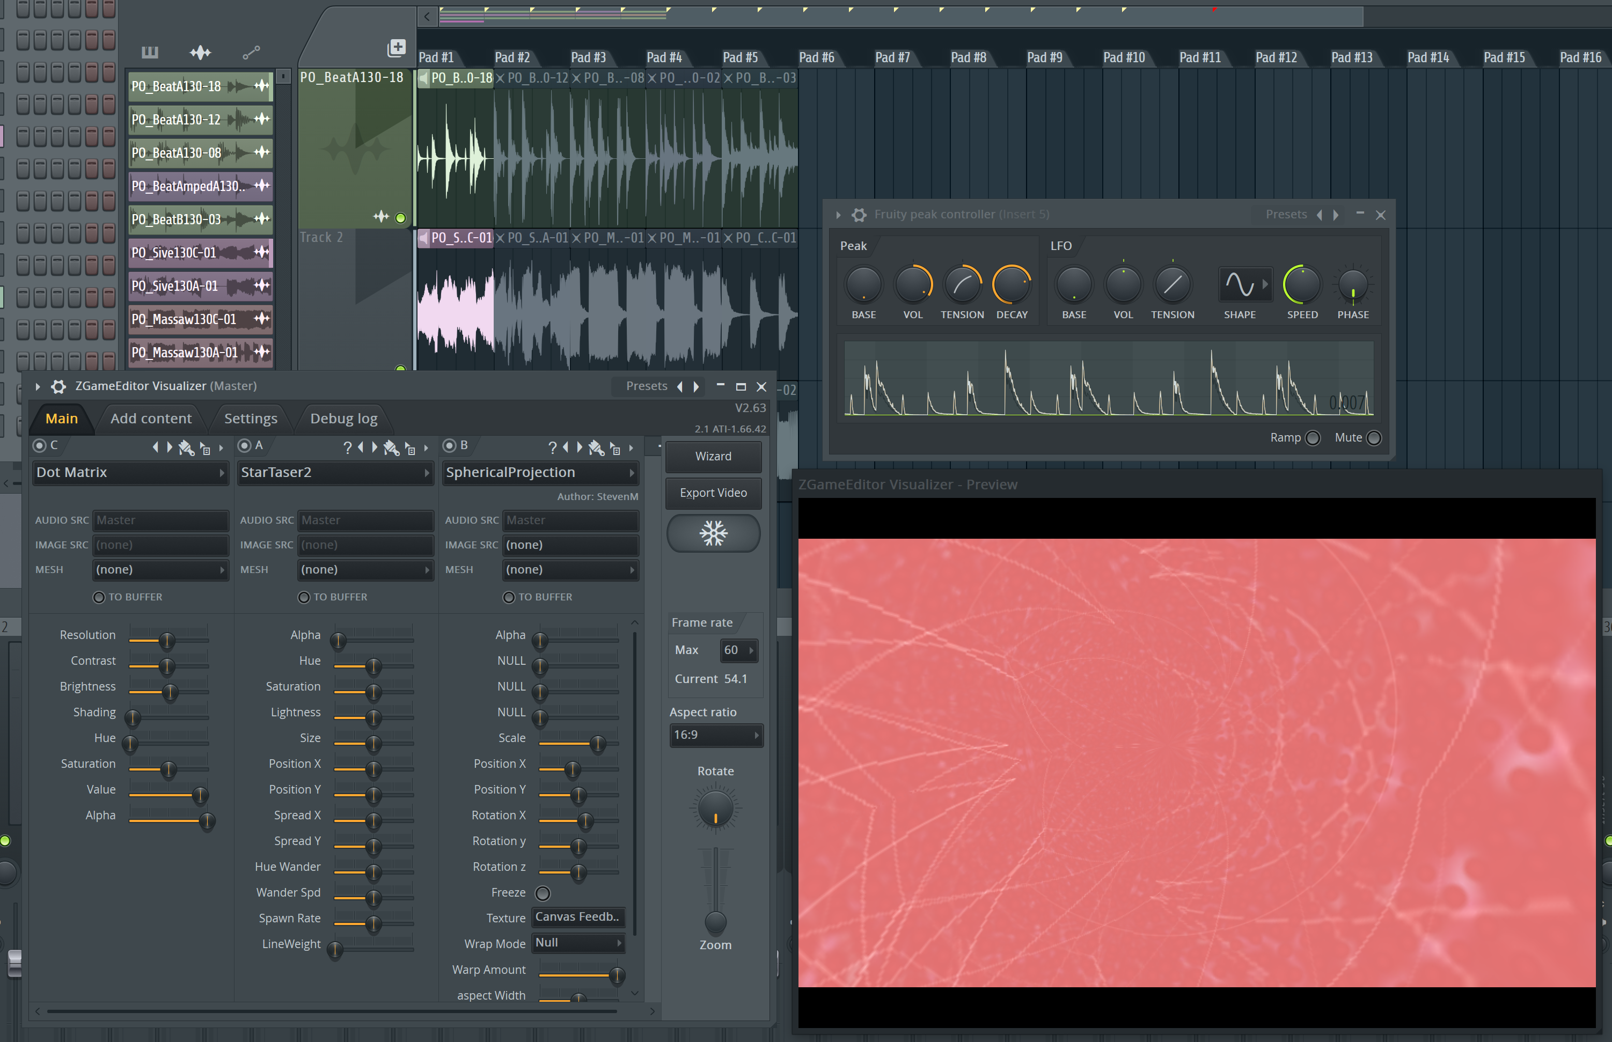Open the Max frame rate 60 dropdown
This screenshot has height=1042, width=1612.
coord(738,650)
